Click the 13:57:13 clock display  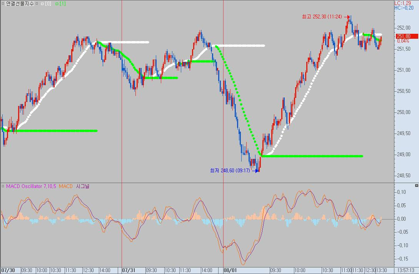[406, 271]
